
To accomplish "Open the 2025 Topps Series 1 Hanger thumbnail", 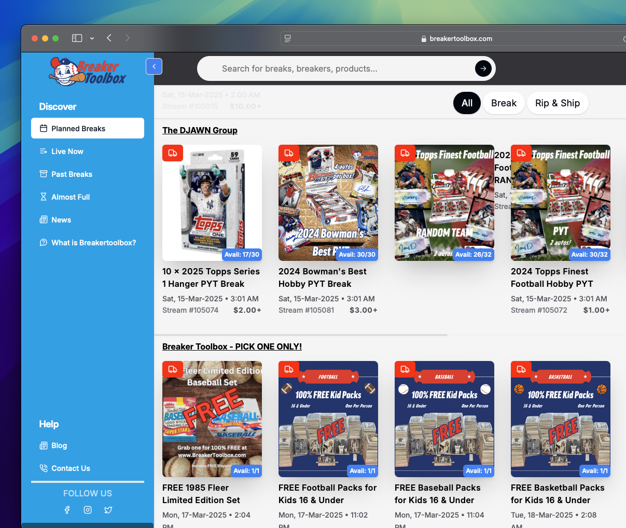I will pos(212,203).
